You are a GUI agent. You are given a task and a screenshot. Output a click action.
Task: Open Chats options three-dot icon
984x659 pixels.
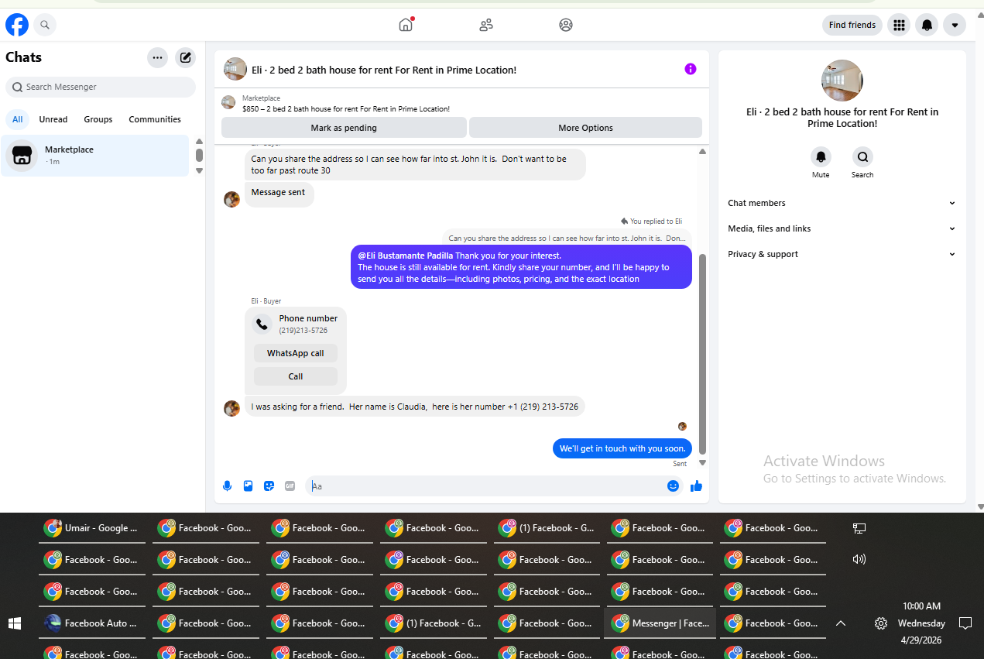[x=157, y=57]
